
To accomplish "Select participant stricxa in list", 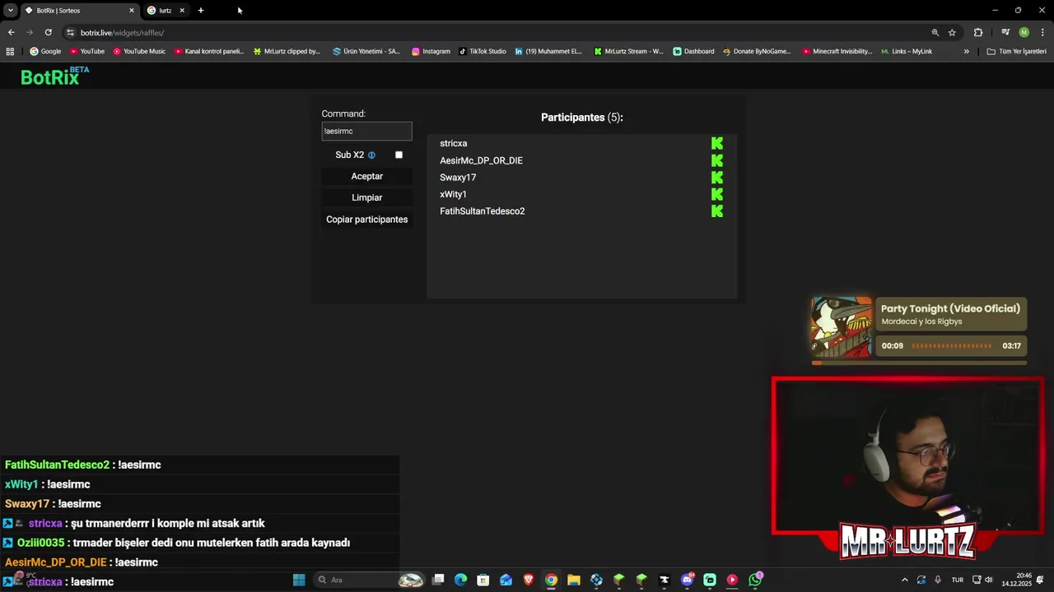I will (x=453, y=143).
